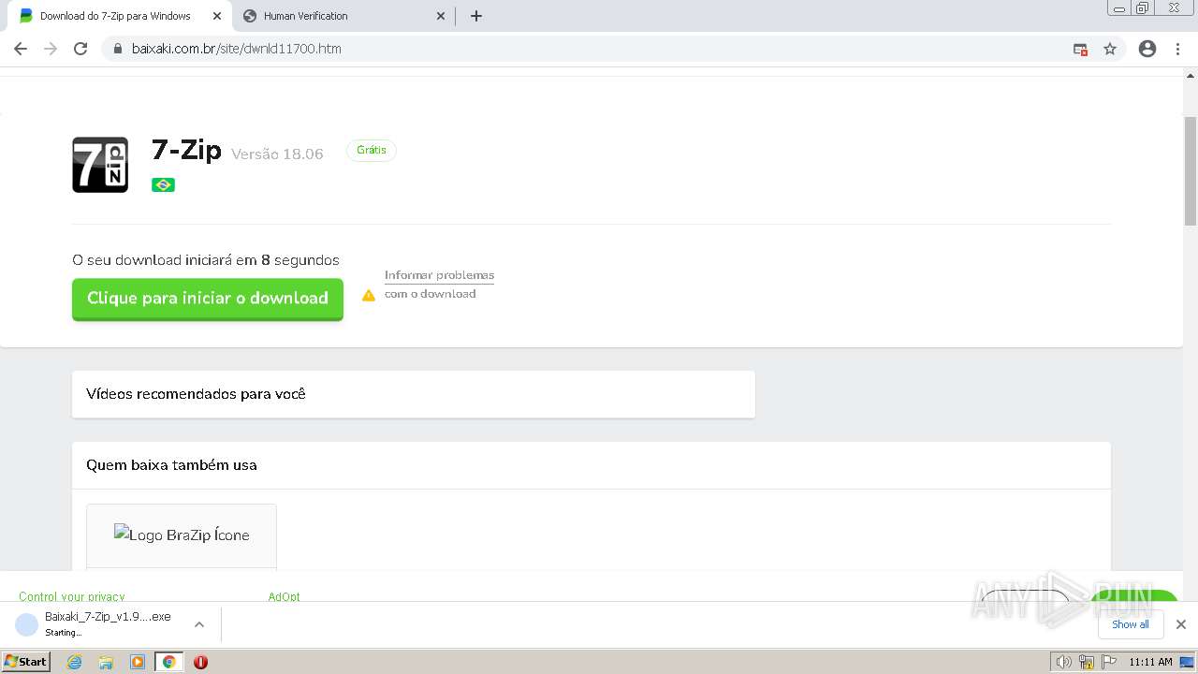This screenshot has width=1198, height=674.
Task: Open a new tab with plus button
Action: tap(475, 16)
